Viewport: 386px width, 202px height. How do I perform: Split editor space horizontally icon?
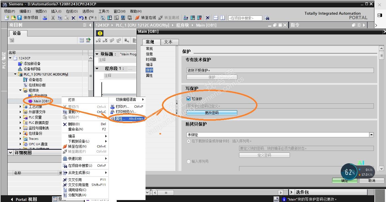click(x=216, y=18)
